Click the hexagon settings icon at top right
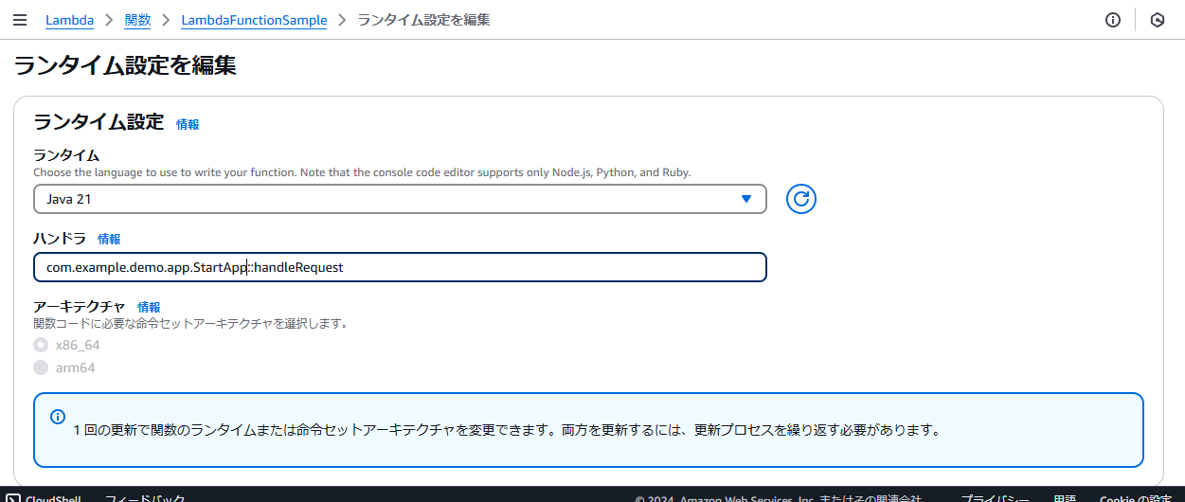This screenshot has width=1185, height=502. click(1157, 20)
